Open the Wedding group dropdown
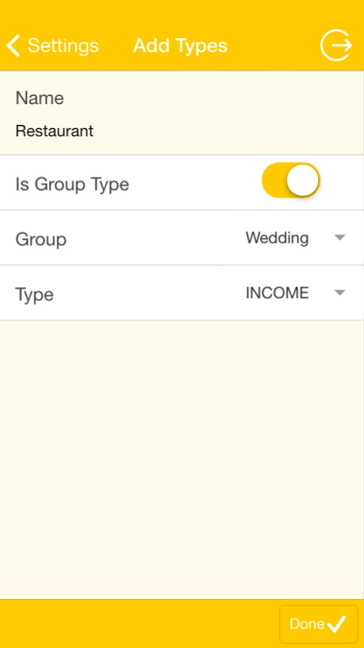Screen dimensions: 364x648 click(x=295, y=238)
